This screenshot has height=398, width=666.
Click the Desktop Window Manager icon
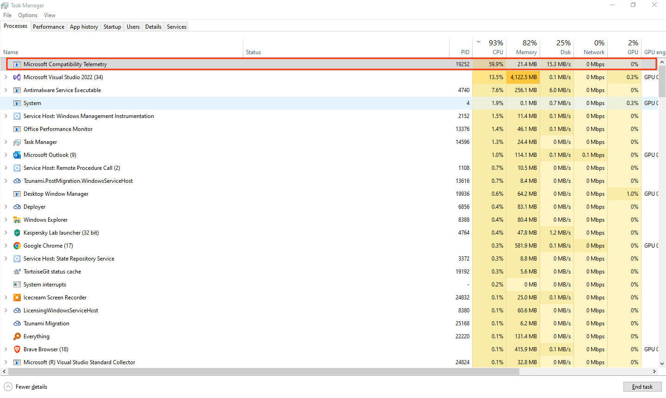(17, 194)
